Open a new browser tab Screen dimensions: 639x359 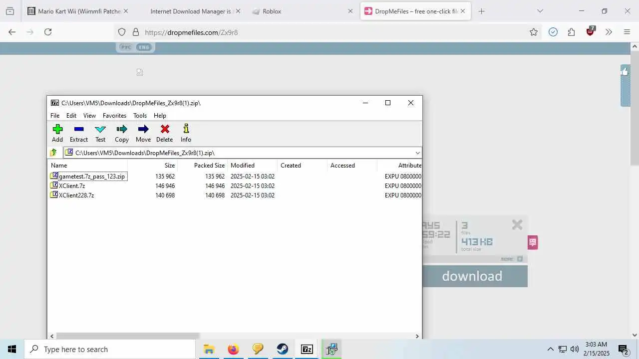pos(481,11)
